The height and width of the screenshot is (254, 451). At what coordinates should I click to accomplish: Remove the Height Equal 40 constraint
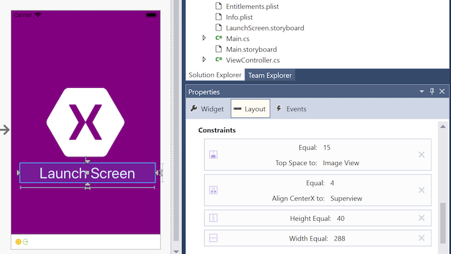[x=421, y=218]
